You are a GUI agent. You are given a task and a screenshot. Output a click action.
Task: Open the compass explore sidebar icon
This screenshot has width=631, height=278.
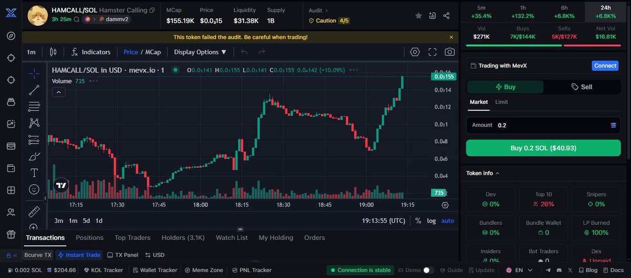[x=11, y=36]
